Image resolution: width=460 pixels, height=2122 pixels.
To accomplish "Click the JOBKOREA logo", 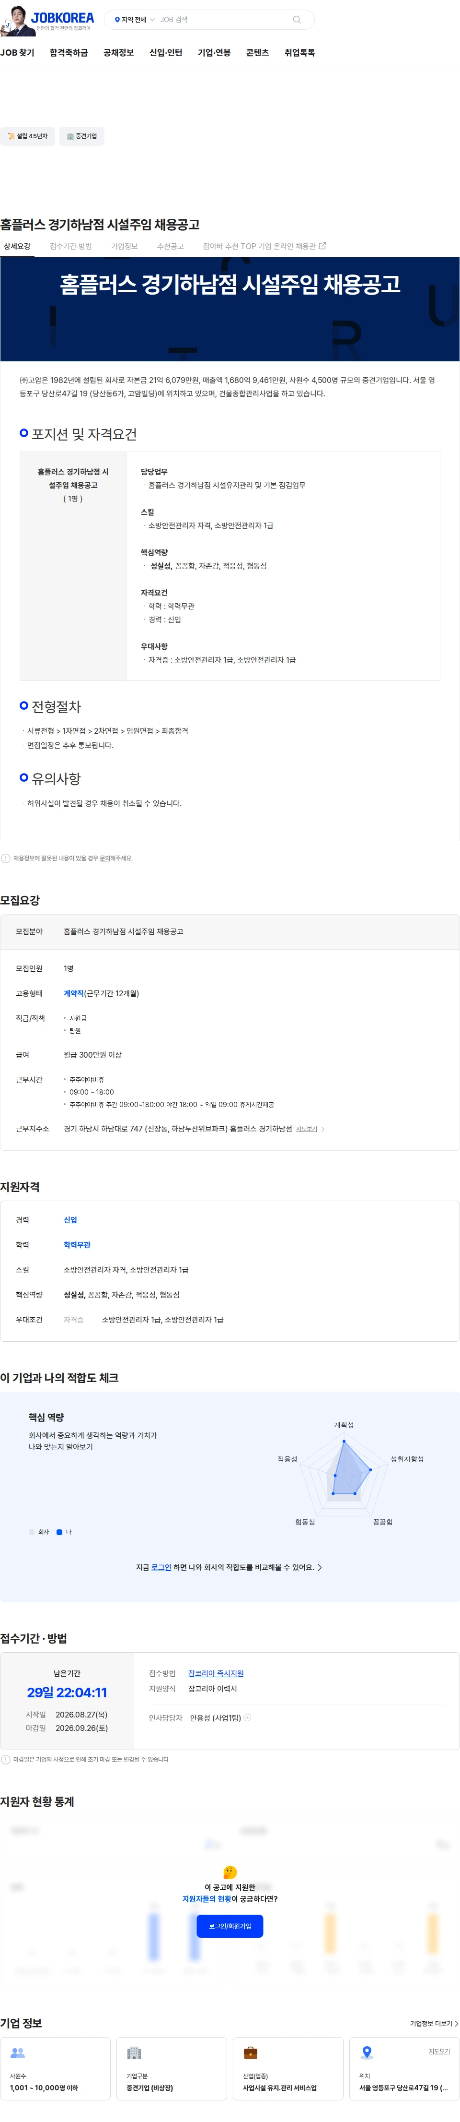I will pyautogui.click(x=63, y=16).
